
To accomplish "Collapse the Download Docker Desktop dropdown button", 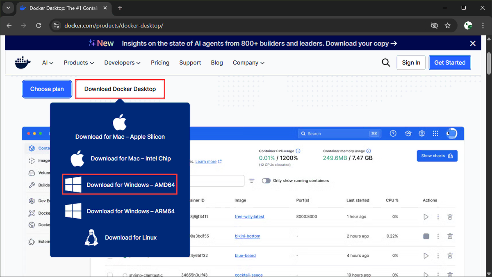I will pyautogui.click(x=120, y=89).
